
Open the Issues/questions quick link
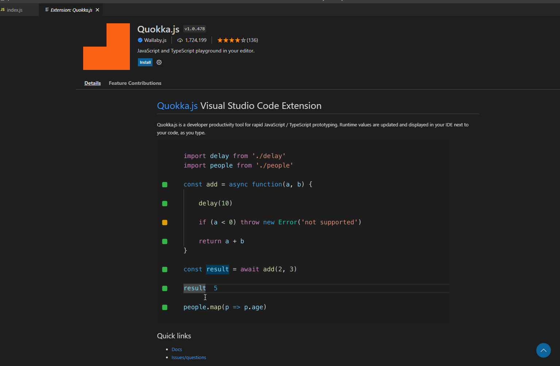point(189,357)
